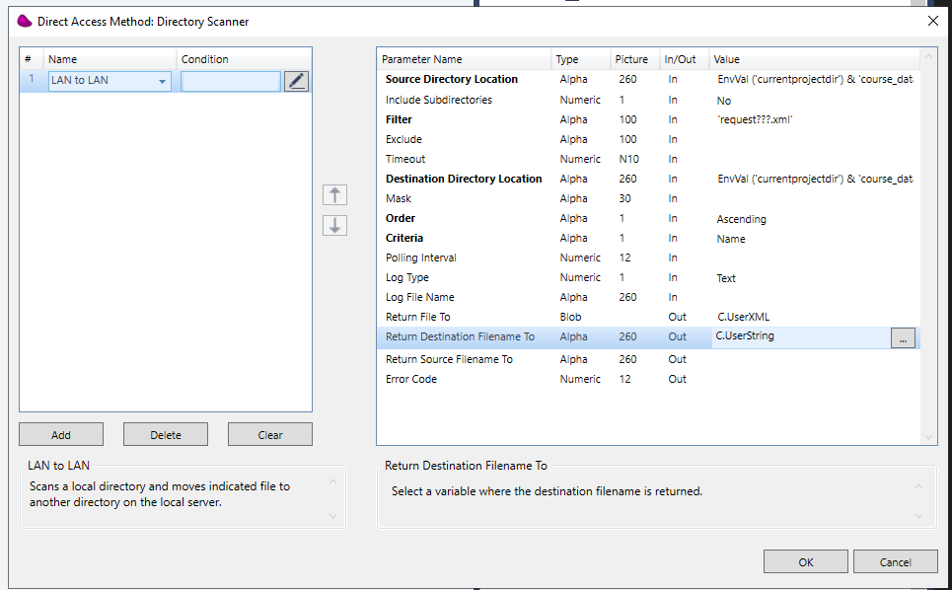Click the Text value for Log Type
This screenshot has width=952, height=590.
[x=725, y=278]
